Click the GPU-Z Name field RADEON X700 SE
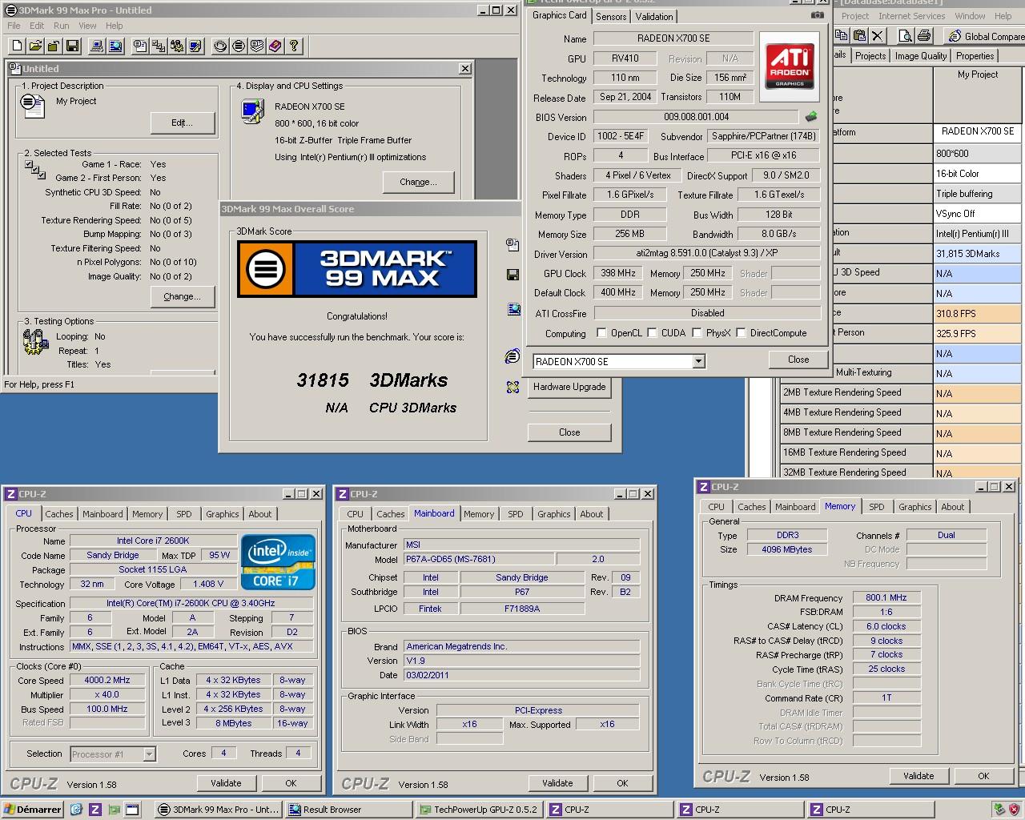Viewport: 1025px width, 820px height. pos(673,38)
